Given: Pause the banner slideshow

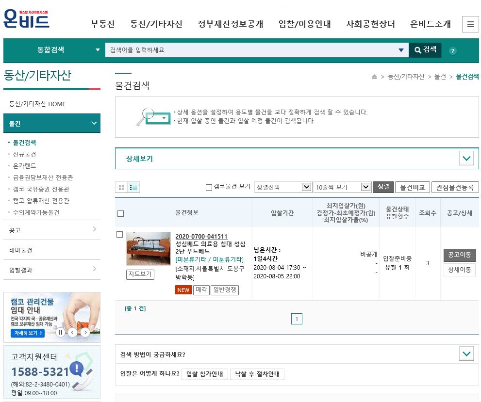Looking at the screenshot, I should click(60, 332).
